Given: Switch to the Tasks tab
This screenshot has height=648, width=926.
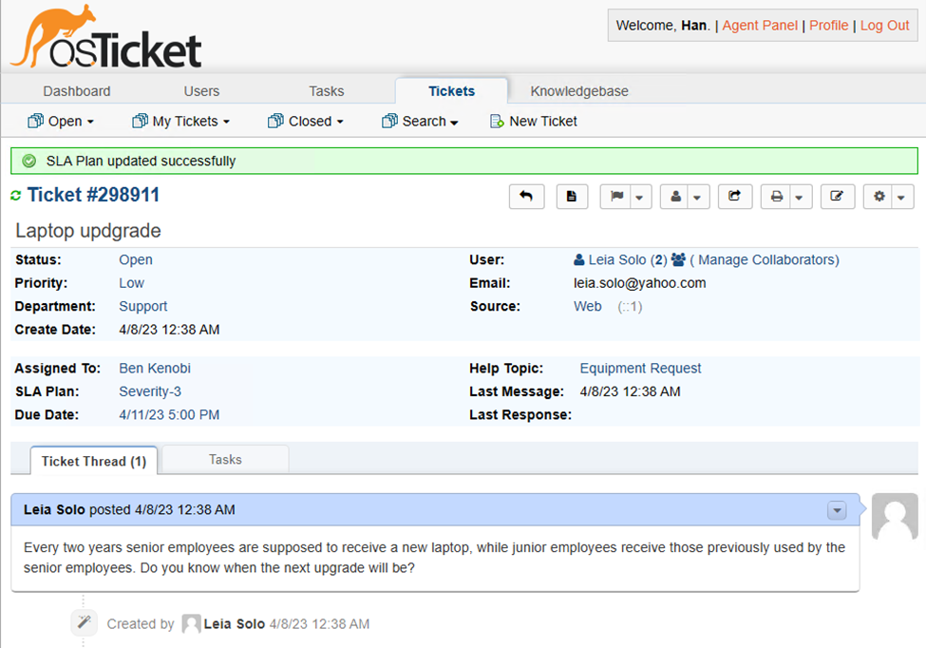Looking at the screenshot, I should (224, 459).
